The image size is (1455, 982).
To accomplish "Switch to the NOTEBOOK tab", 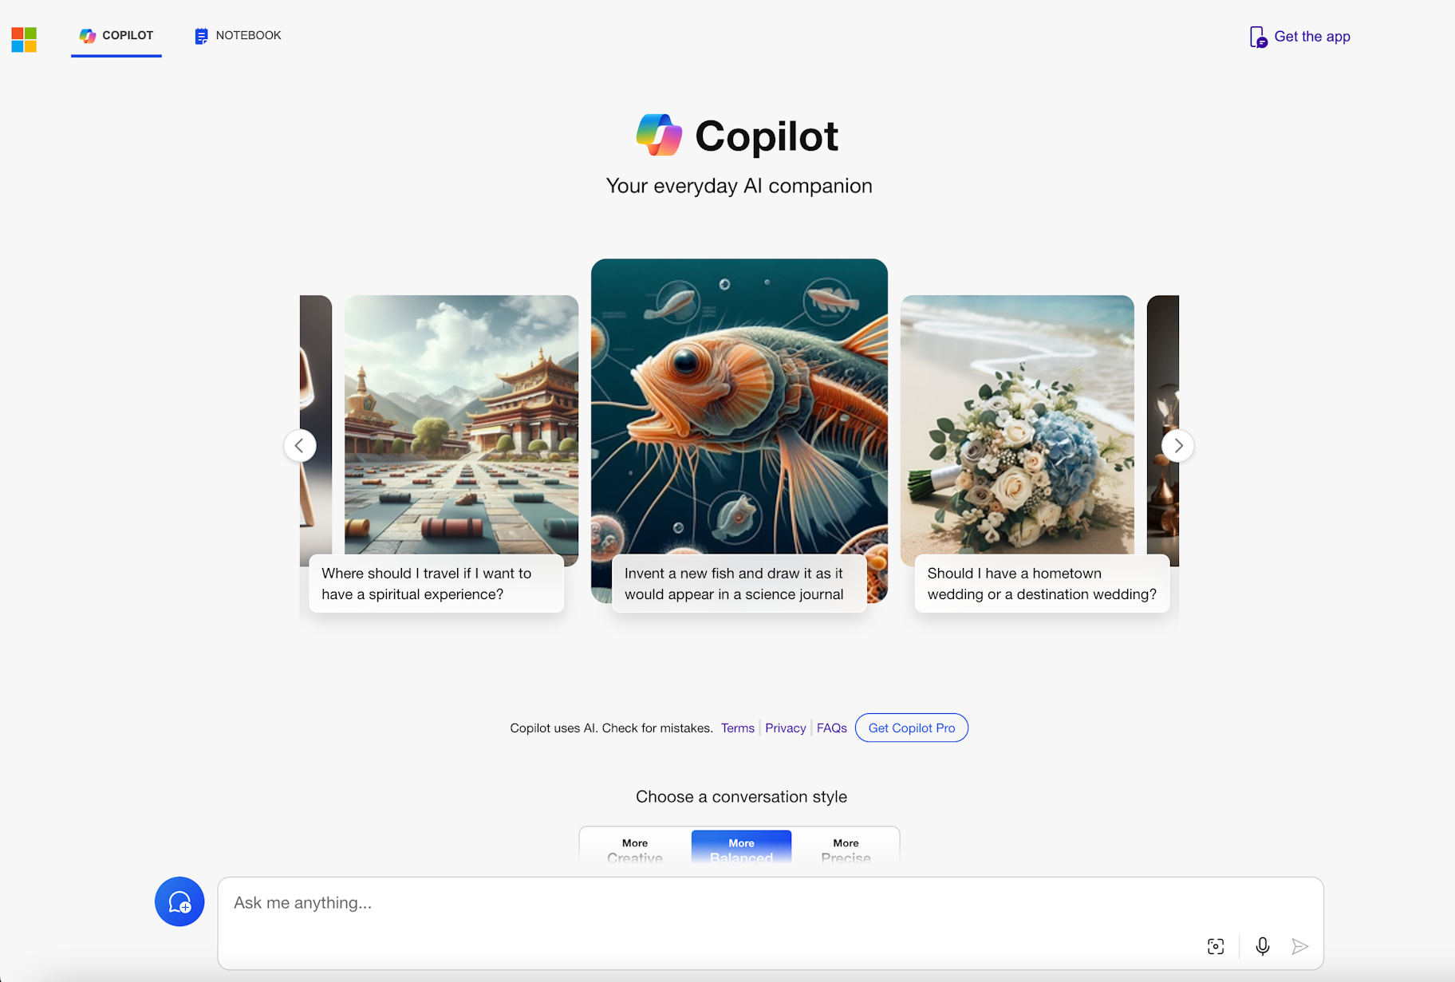I will tap(238, 36).
